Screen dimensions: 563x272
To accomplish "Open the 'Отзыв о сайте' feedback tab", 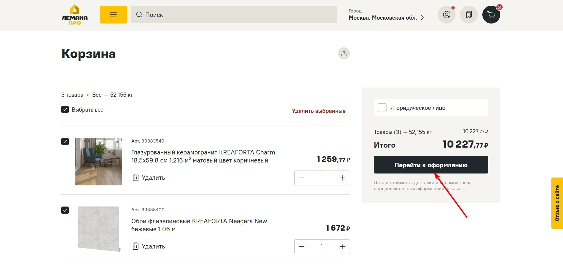I will [x=557, y=203].
